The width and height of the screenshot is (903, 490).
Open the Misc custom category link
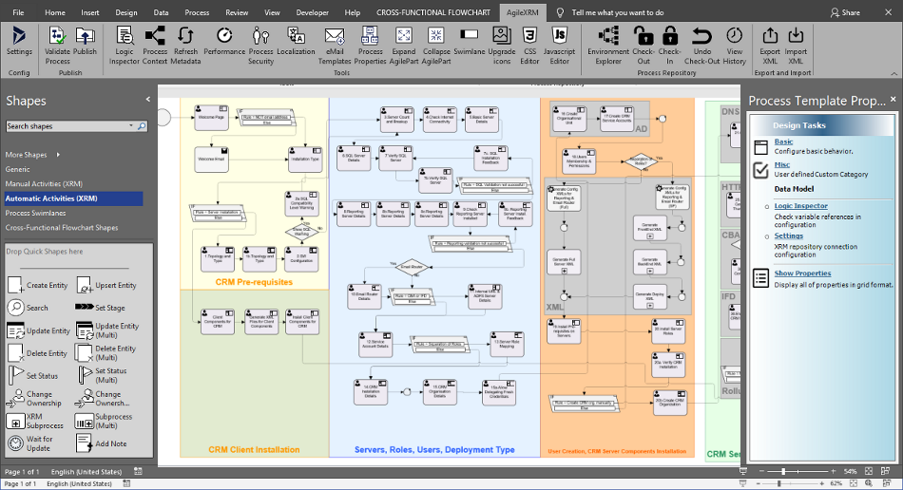point(781,164)
